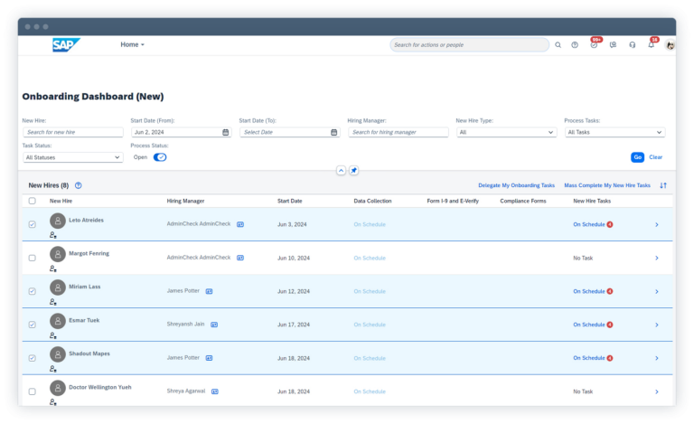Click Margot Fenring avatar icon

pyautogui.click(x=58, y=254)
